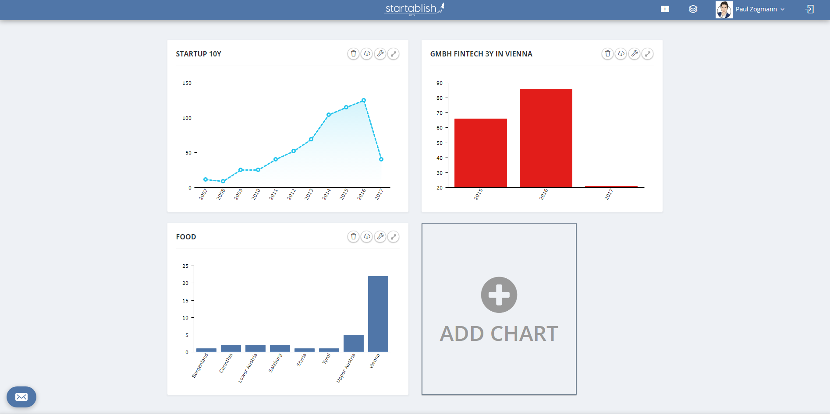Open the dashboard grid view icon

[x=665, y=9]
